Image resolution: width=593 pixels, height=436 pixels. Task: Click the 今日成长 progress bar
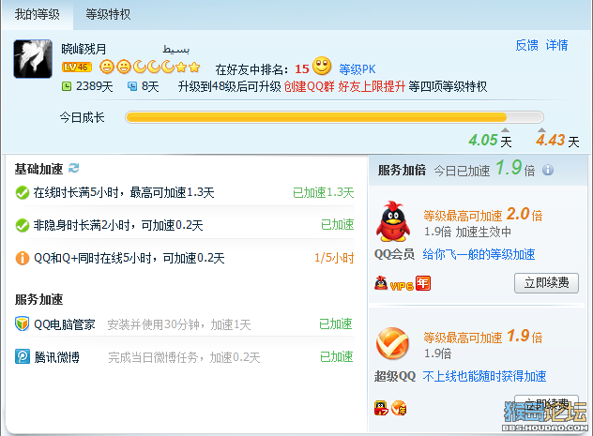[x=334, y=117]
